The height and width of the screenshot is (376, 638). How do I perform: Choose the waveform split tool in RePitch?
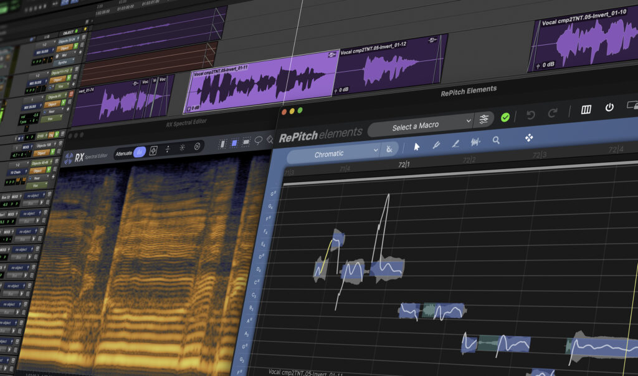(475, 142)
